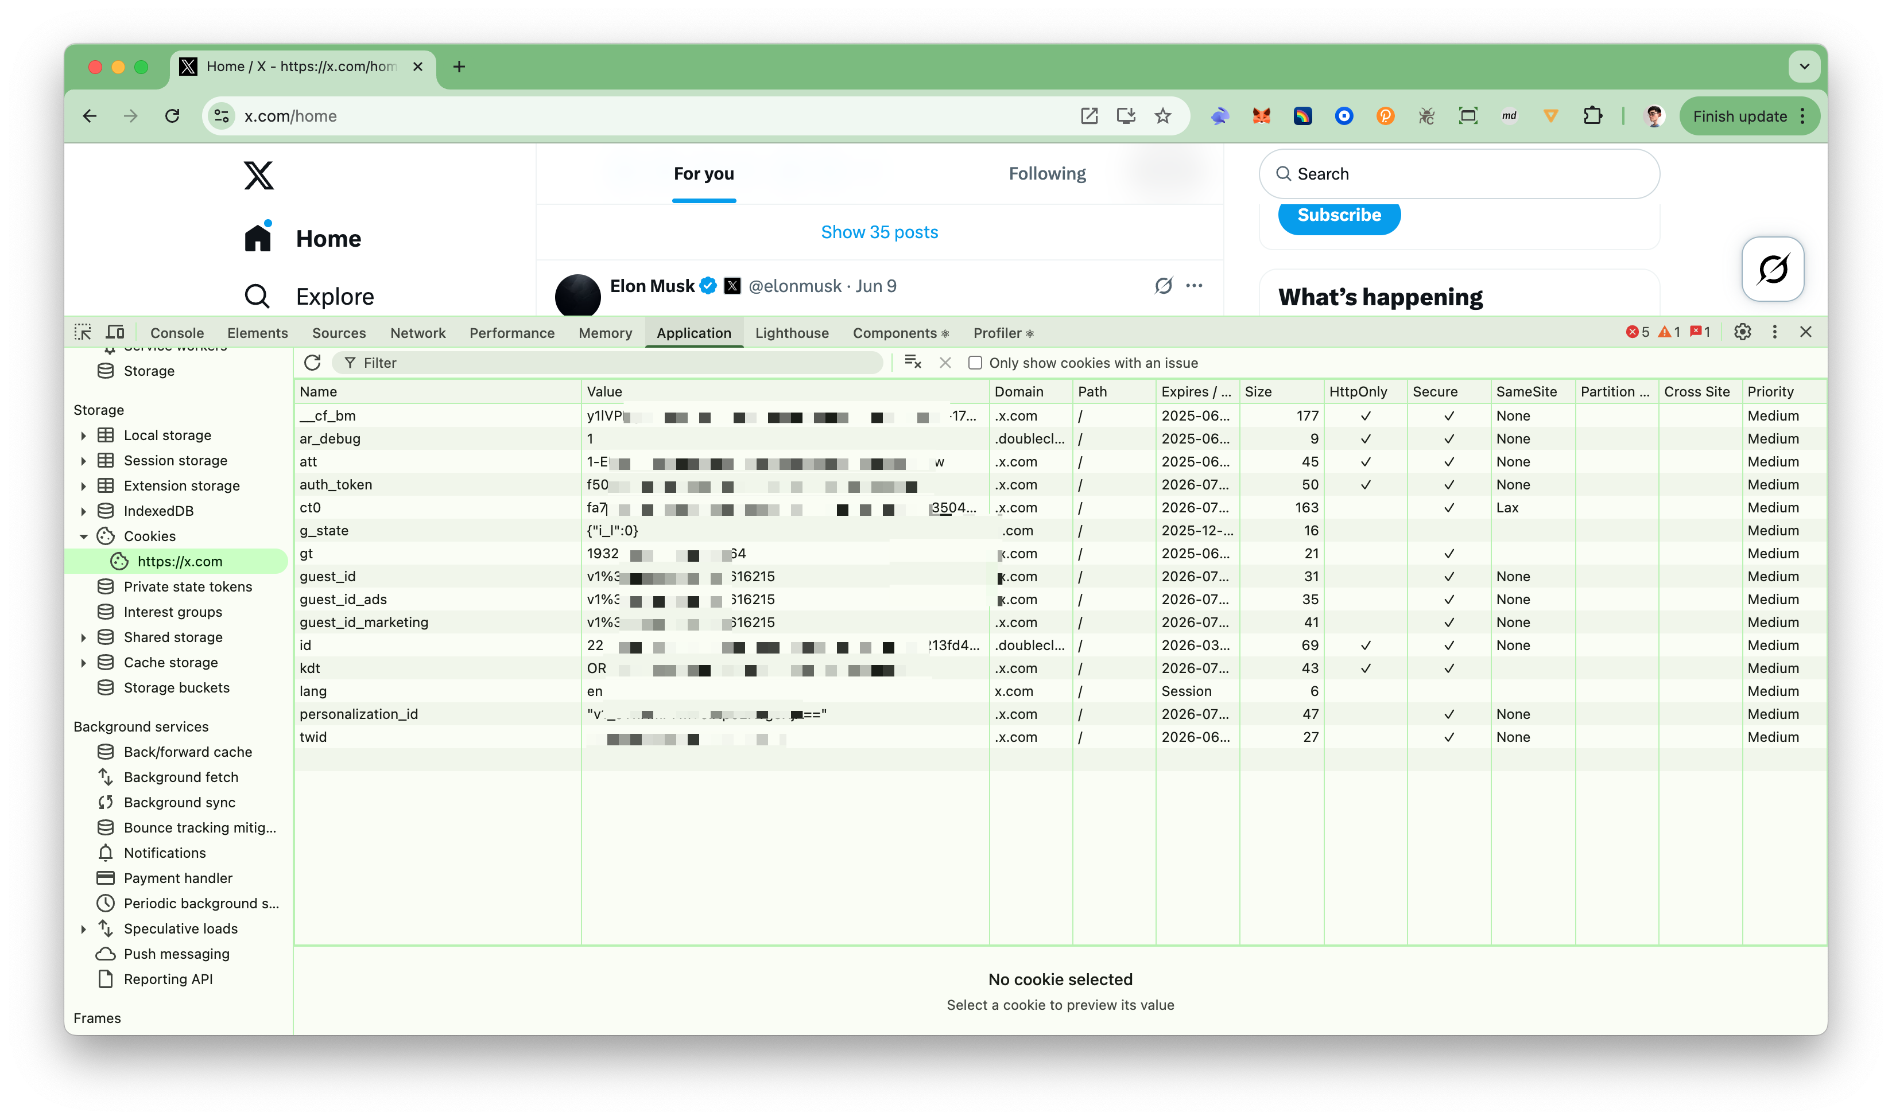Open the MetaMask fox extension
Image resolution: width=1892 pixels, height=1120 pixels.
[1262, 116]
